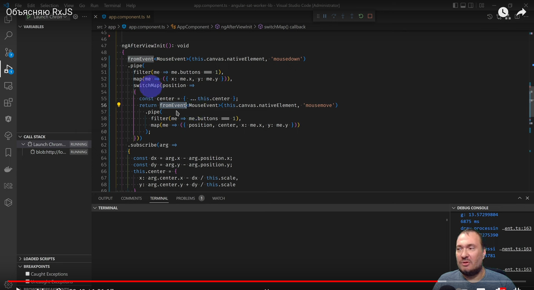Click the Step Over debug icon
Screen dimensions: 534x290
334,16
